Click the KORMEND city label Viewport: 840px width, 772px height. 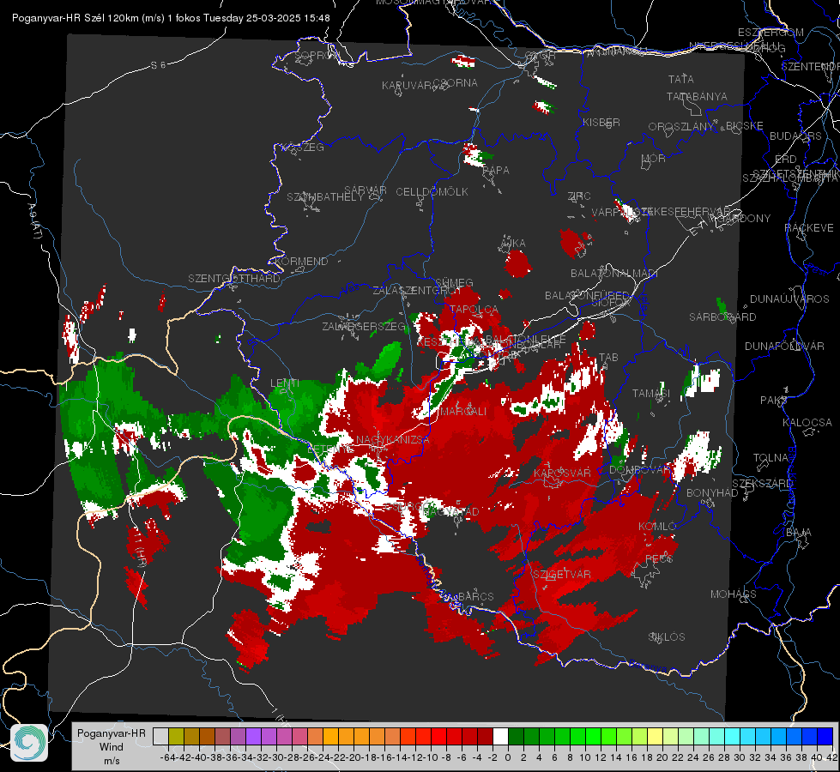click(x=302, y=262)
